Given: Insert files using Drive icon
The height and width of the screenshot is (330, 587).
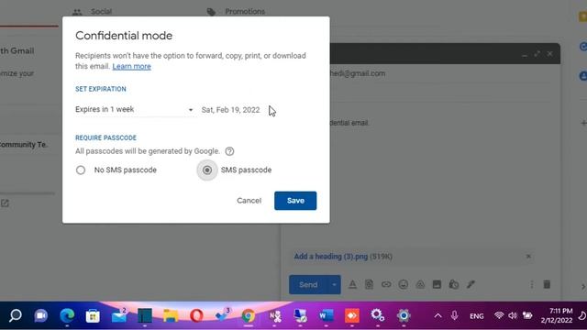Looking at the screenshot, I should pyautogui.click(x=420, y=285).
